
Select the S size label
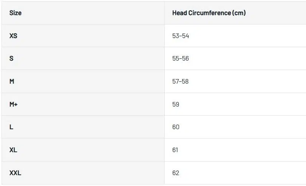tap(11, 58)
